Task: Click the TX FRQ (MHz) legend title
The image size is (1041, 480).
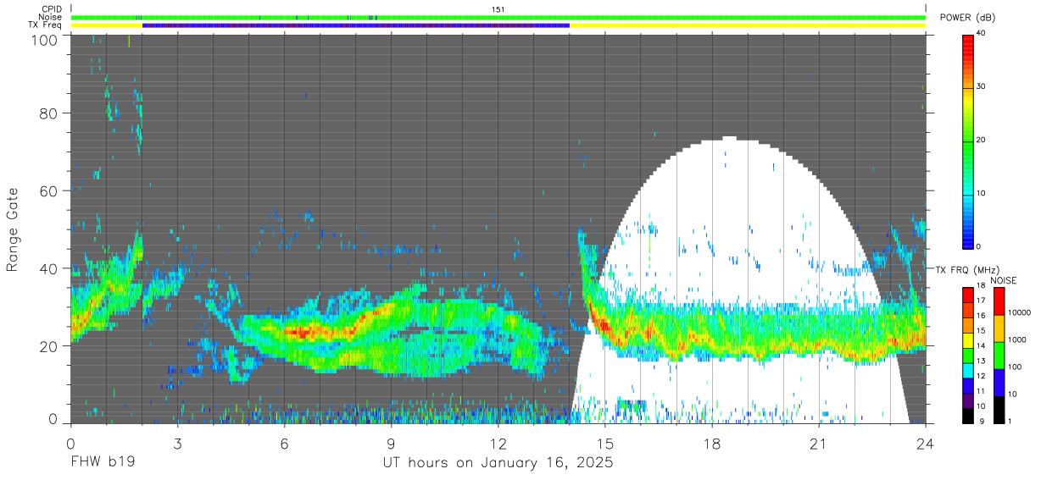Action: pyautogui.click(x=967, y=270)
